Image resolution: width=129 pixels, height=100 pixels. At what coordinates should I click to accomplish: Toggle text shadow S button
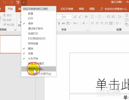coord(59,23)
